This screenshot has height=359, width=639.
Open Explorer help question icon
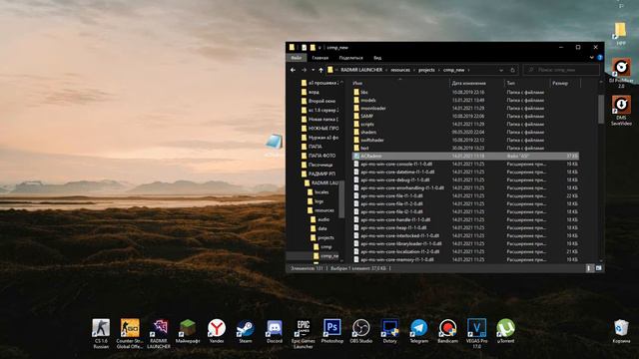[599, 58]
